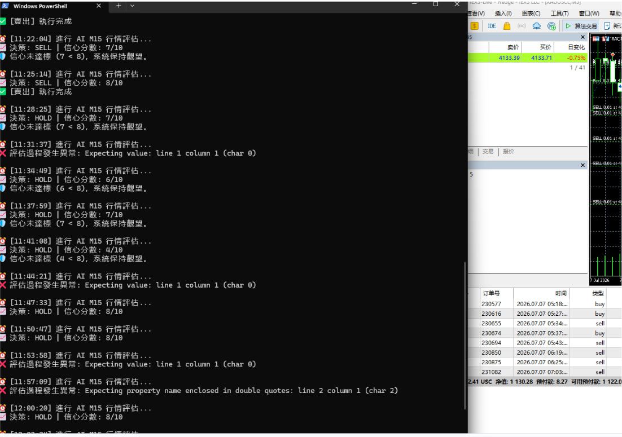The image size is (622, 437).
Task: Click the PowerShell icon in terminal tab
Action: [5, 6]
